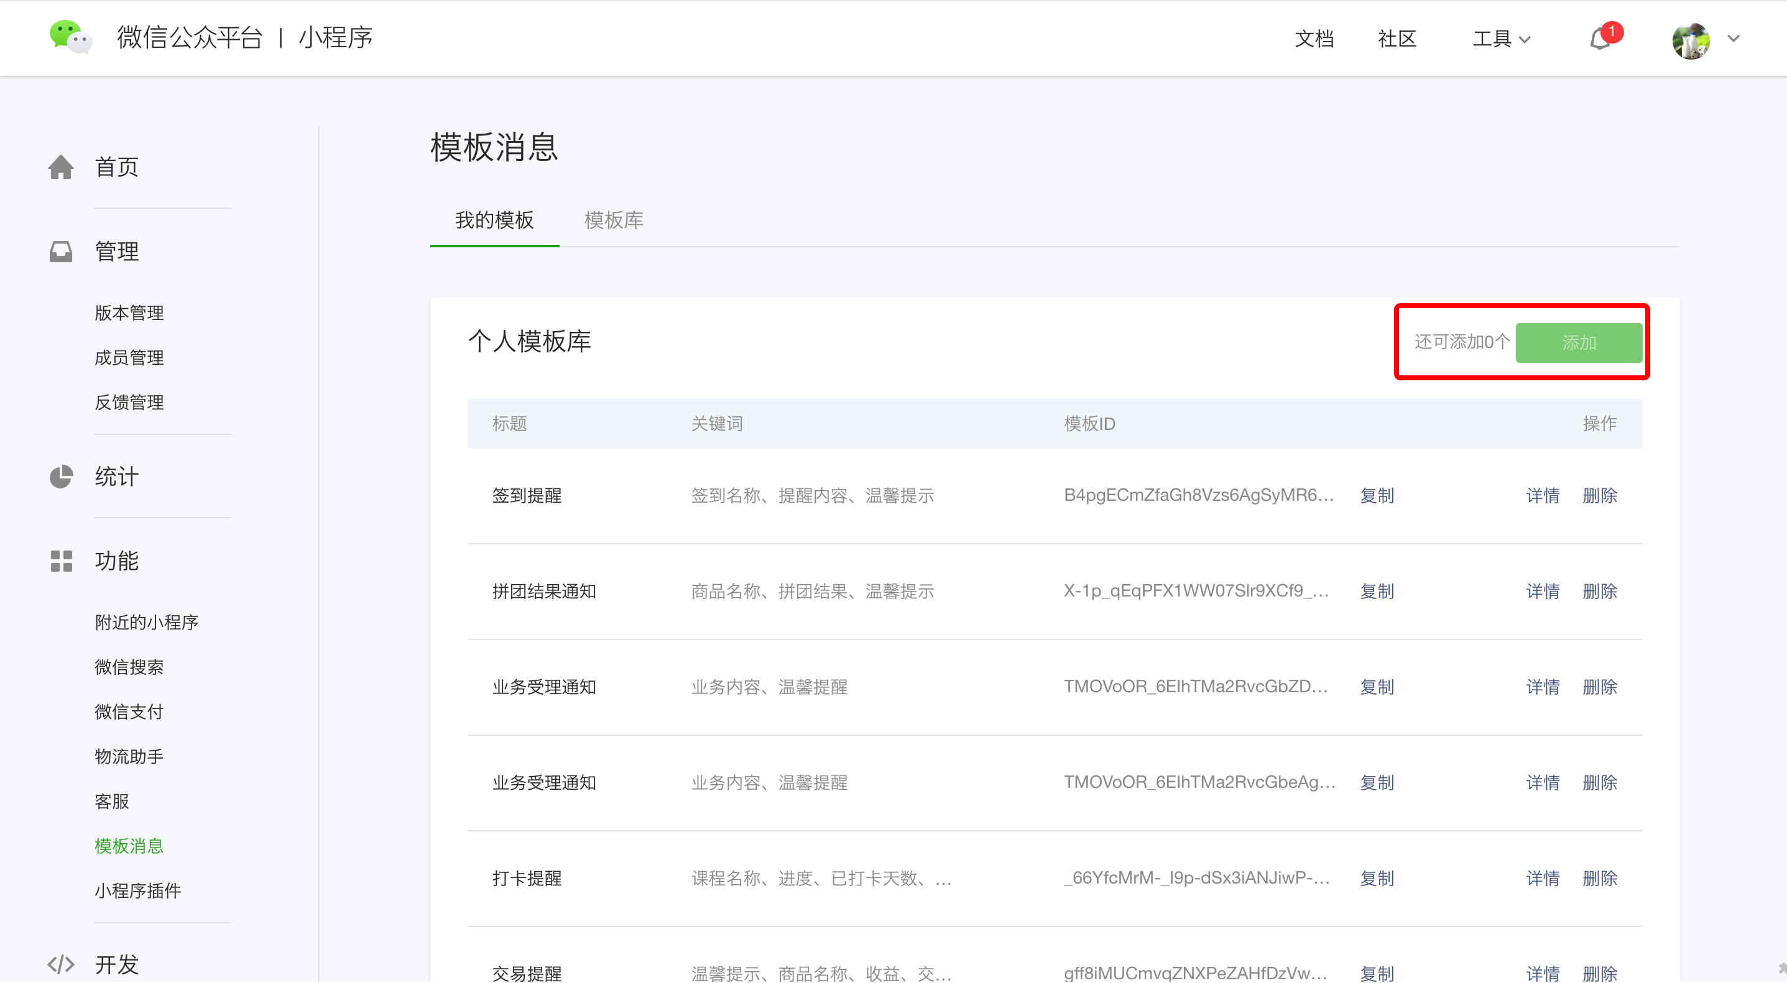Open 社区 in the top bar
1787x983 pixels.
pyautogui.click(x=1397, y=39)
